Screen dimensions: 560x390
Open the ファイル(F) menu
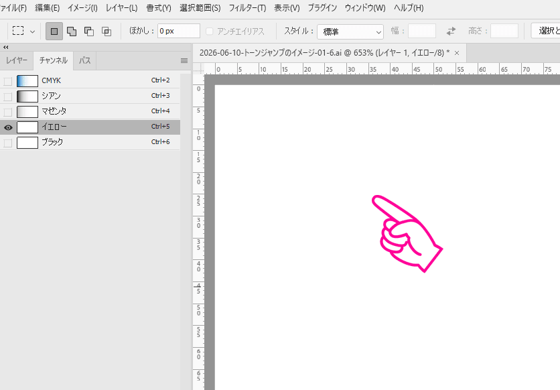13,8
